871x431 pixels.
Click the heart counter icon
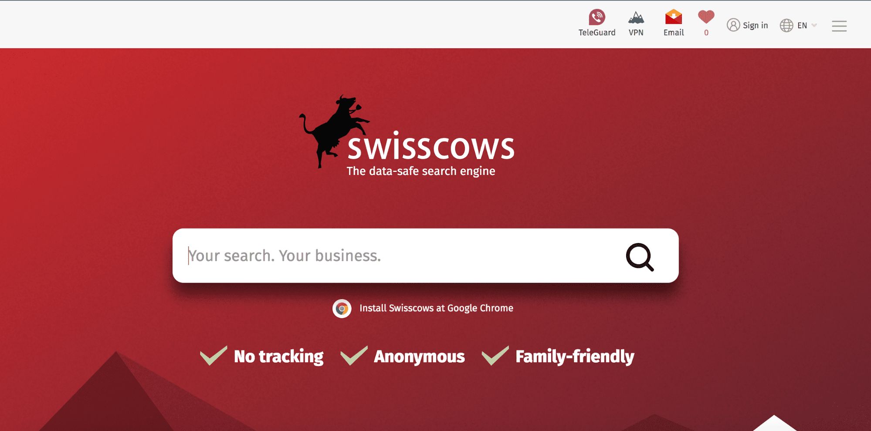[706, 17]
